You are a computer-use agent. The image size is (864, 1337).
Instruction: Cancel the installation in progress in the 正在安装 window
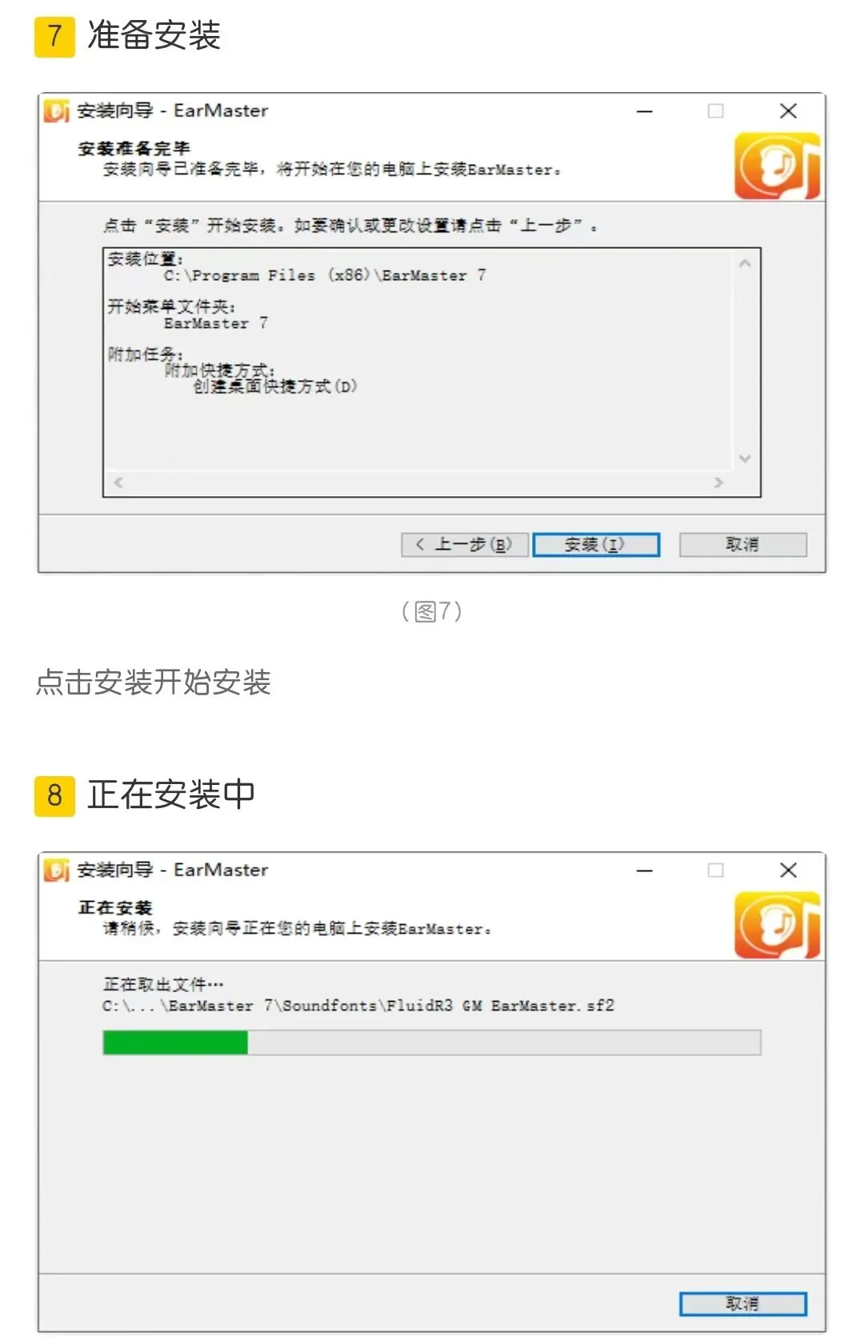(x=743, y=1303)
